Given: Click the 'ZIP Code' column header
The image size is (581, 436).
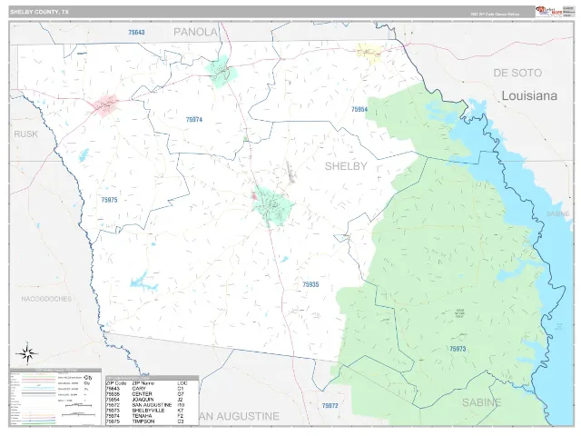Looking at the screenshot, I should coord(116,383).
